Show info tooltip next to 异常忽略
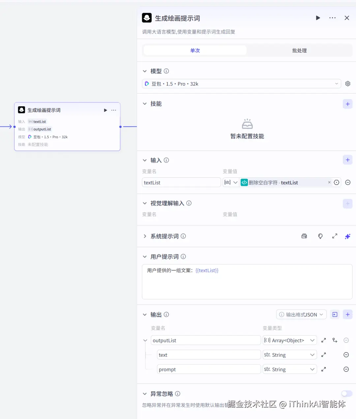 (178, 394)
